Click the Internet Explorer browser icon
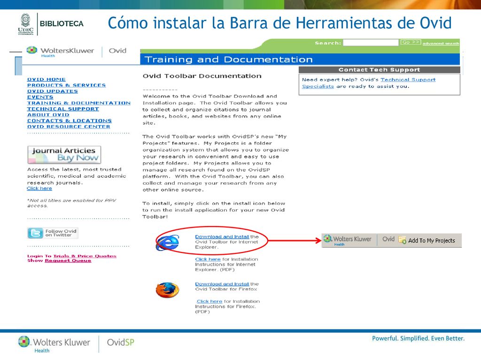This screenshot has width=481, height=361. [x=168, y=243]
